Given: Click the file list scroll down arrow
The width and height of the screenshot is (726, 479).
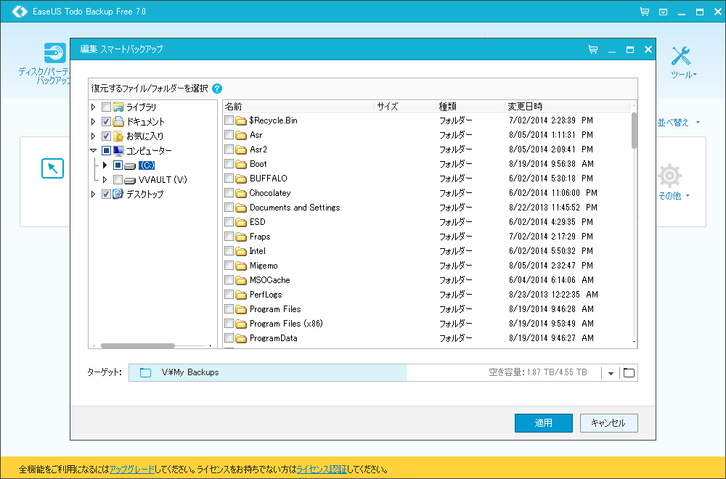Looking at the screenshot, I should [x=634, y=343].
